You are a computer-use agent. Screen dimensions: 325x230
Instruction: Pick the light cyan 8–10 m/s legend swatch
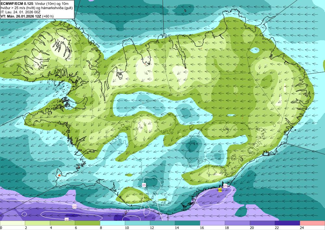coord(112,223)
